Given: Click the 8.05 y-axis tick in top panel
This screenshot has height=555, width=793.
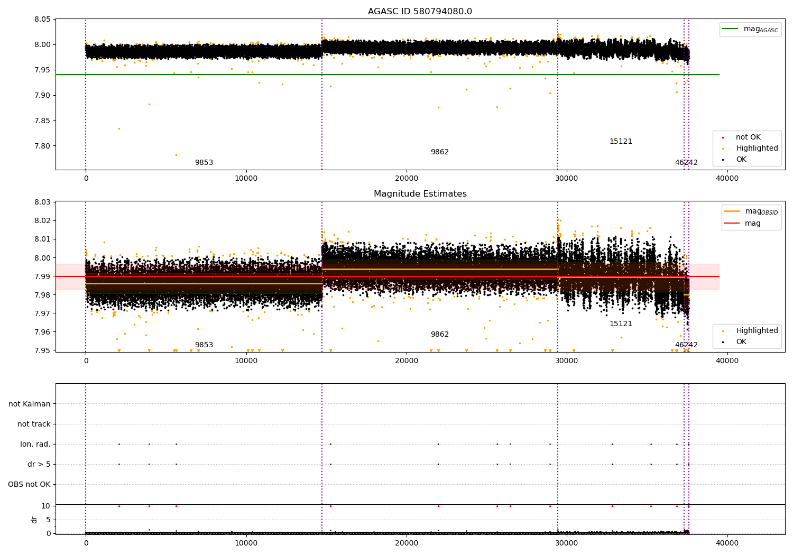Looking at the screenshot, I should click(x=42, y=19).
